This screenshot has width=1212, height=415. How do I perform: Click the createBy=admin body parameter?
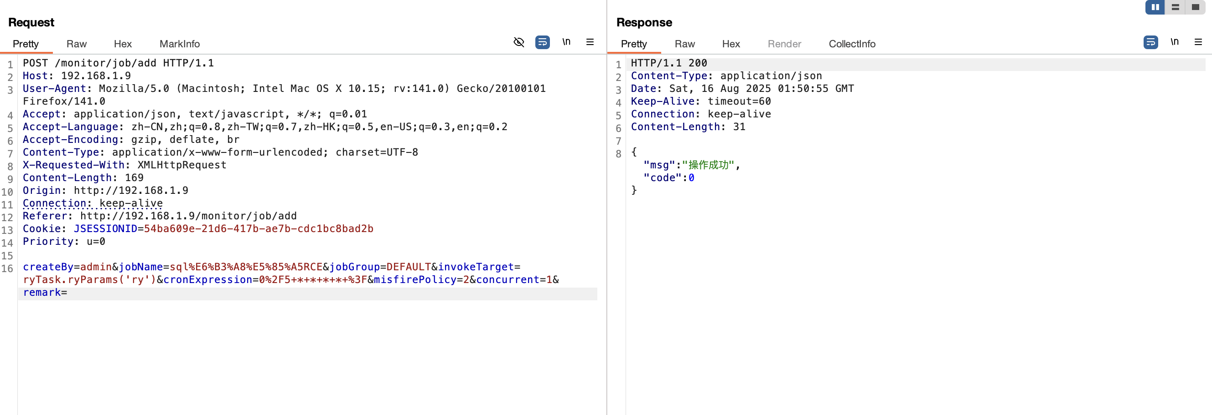coord(67,267)
